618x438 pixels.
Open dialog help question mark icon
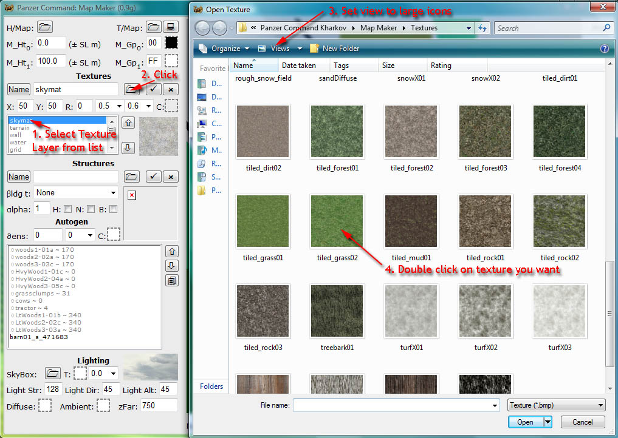604,49
